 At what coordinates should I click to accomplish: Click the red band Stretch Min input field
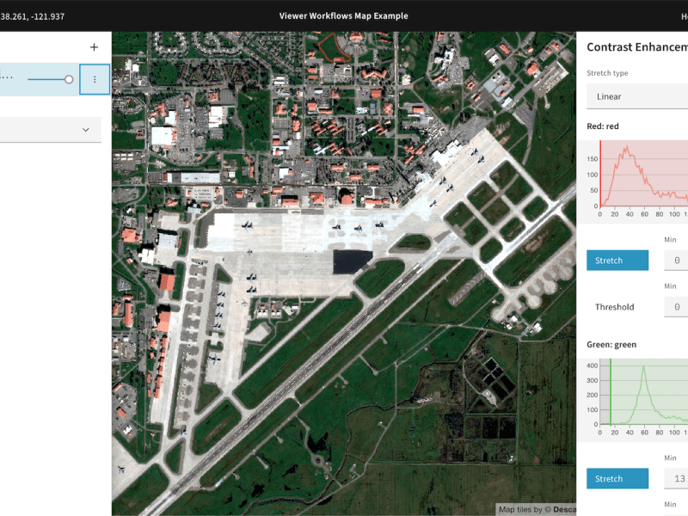tap(676, 261)
